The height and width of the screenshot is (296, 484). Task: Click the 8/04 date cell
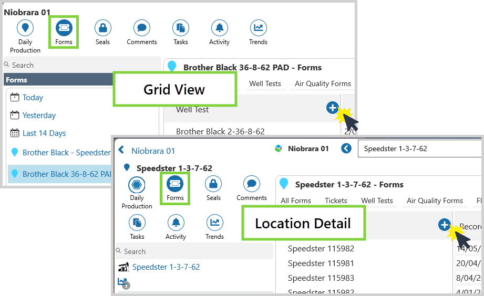pos(468,278)
